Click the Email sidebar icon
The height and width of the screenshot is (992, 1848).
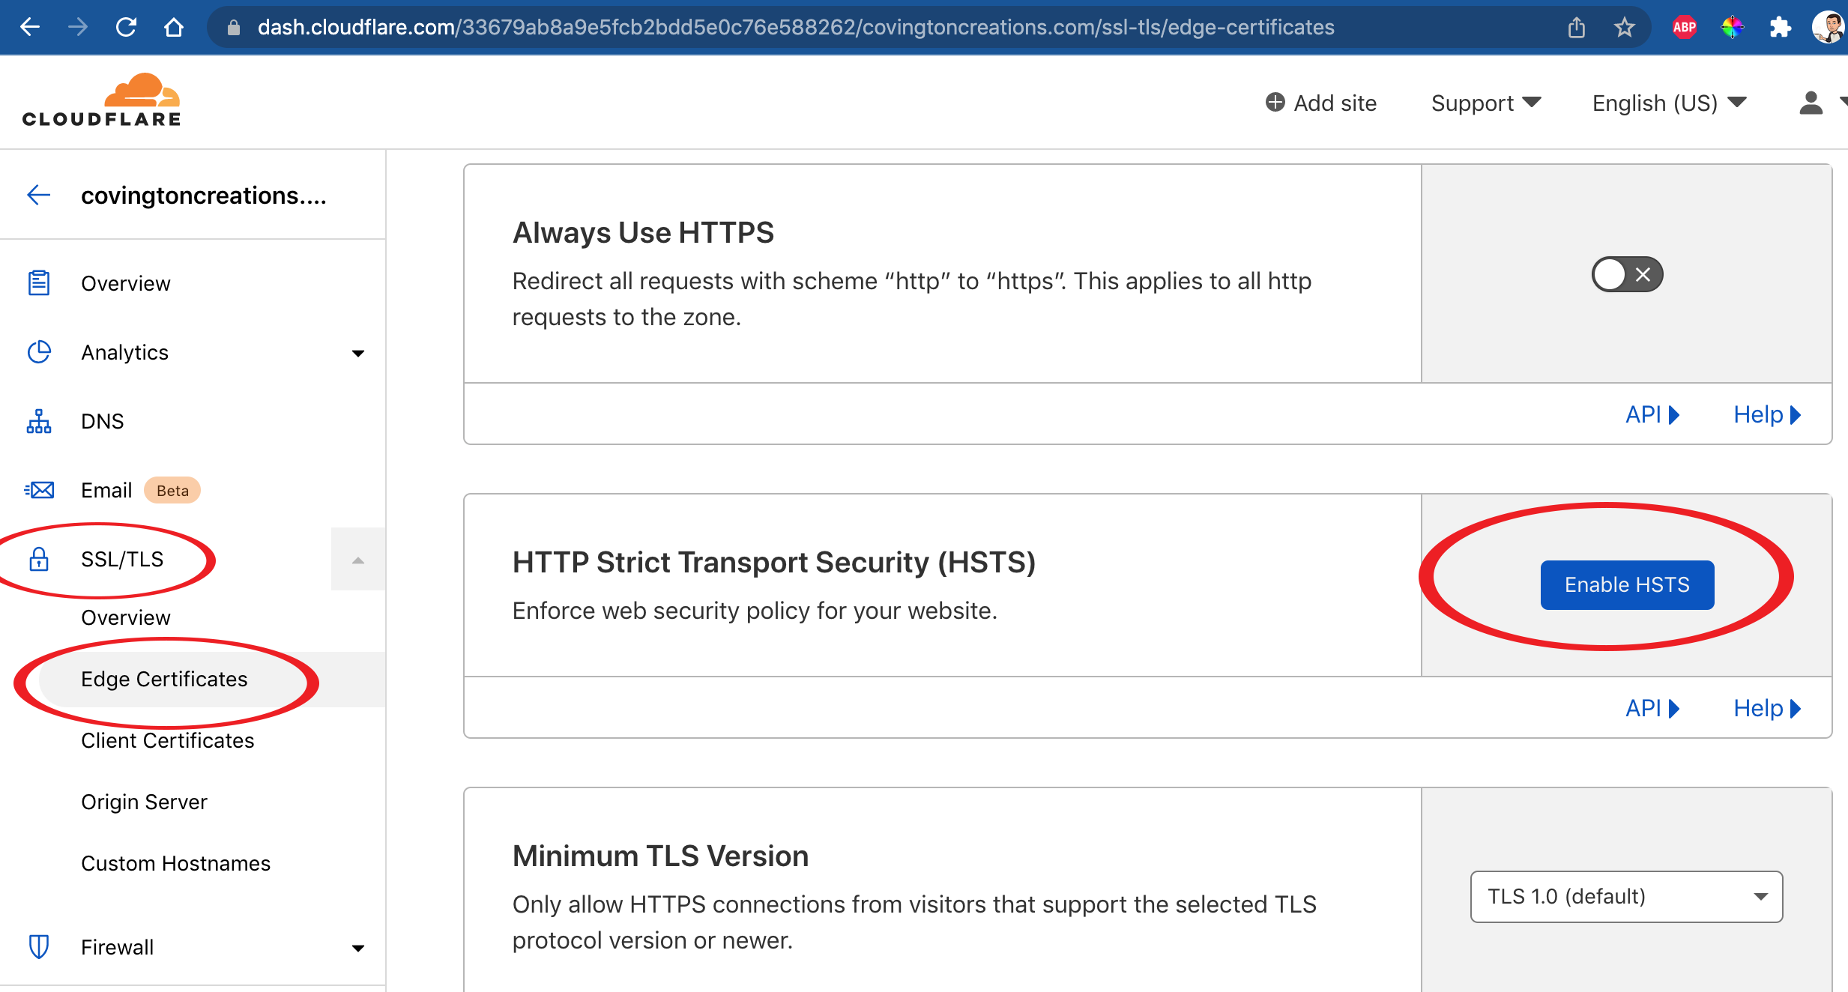[39, 490]
